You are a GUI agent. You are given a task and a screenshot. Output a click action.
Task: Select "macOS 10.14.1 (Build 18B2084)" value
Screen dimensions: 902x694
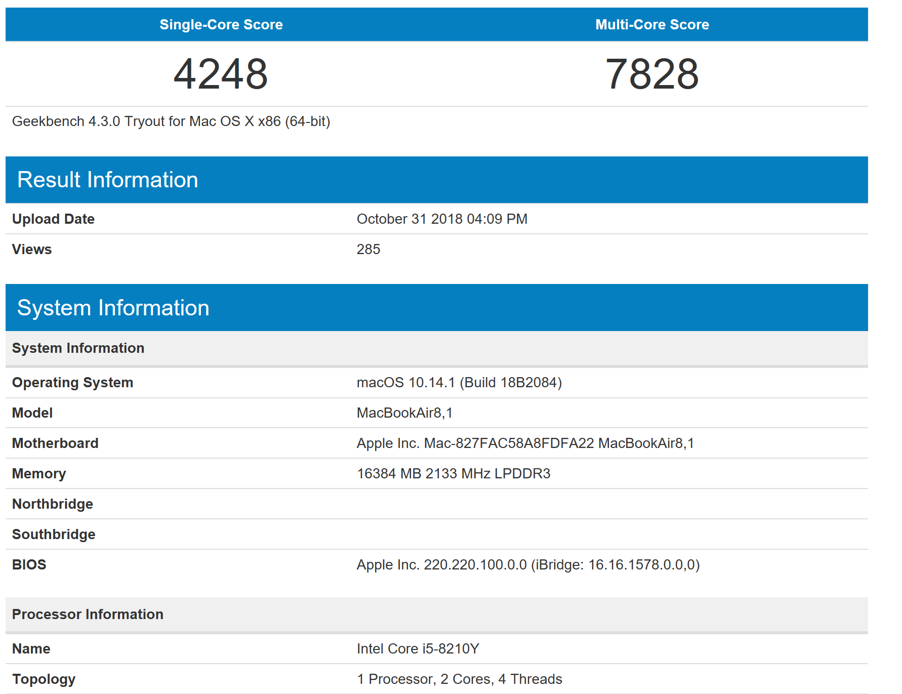pos(460,383)
